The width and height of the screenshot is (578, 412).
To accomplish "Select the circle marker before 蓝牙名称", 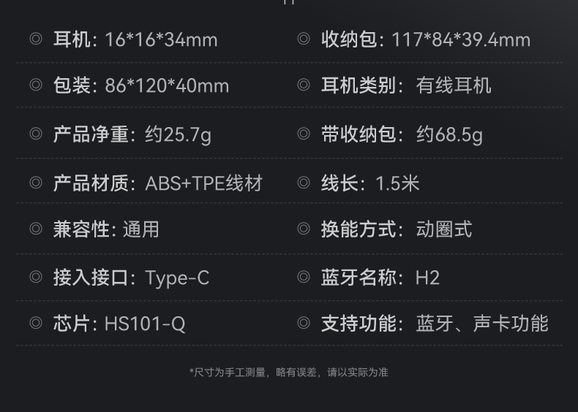I will [x=304, y=278].
